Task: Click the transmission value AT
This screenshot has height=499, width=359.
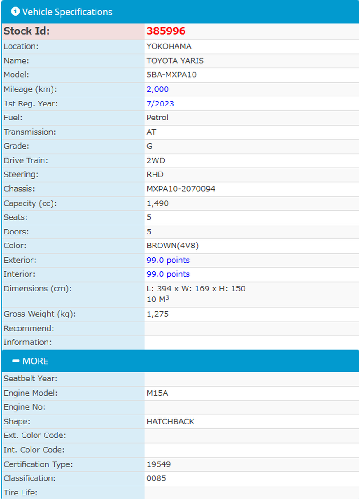Action: point(151,132)
